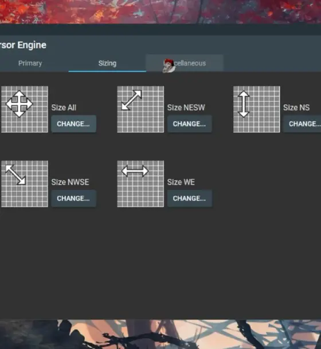
Task: Click the Size NS label
Action: click(296, 108)
